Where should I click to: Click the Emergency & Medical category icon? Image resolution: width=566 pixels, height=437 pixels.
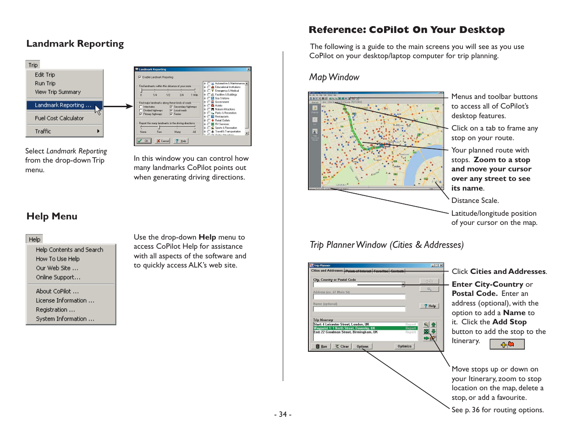pos(213,91)
